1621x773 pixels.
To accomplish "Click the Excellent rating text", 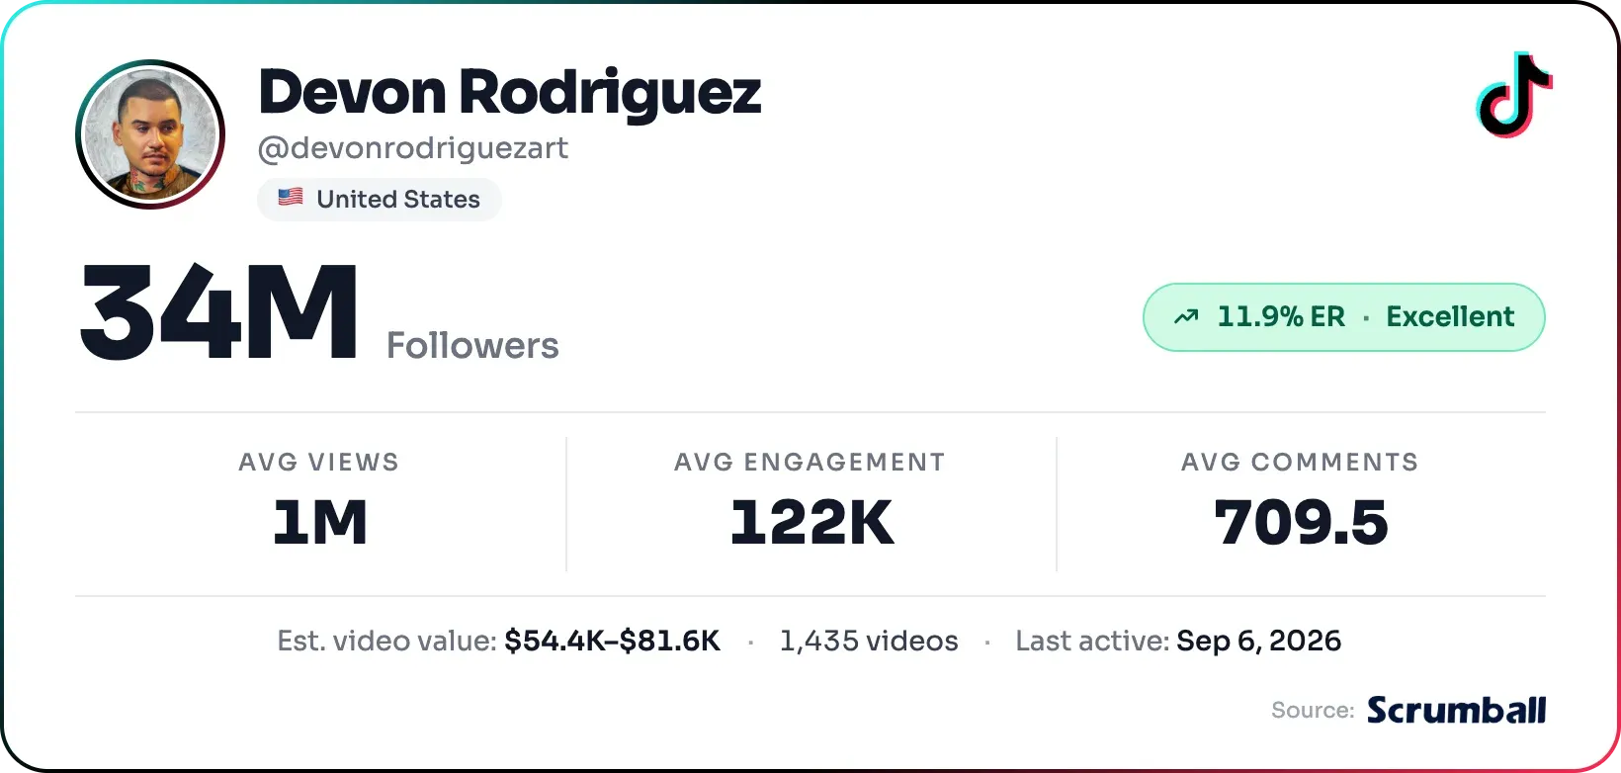I will tap(1450, 317).
